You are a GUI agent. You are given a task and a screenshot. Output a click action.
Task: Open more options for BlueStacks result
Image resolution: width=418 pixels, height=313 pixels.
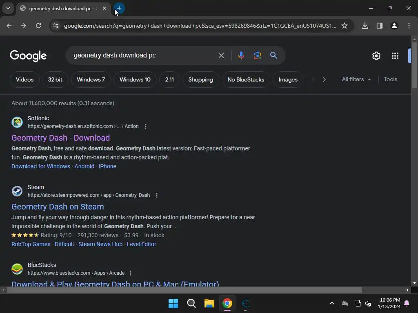tap(131, 273)
